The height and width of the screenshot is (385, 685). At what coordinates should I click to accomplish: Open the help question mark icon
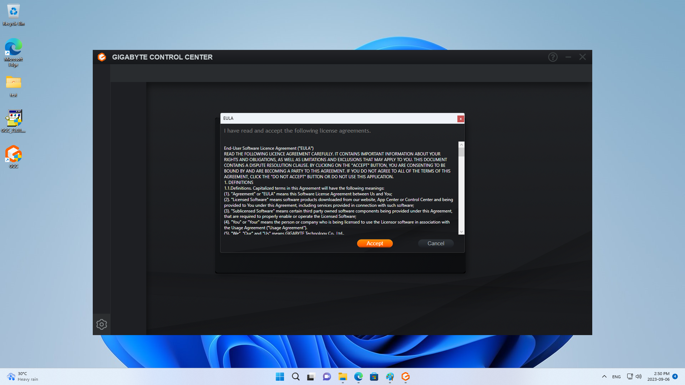tap(553, 57)
